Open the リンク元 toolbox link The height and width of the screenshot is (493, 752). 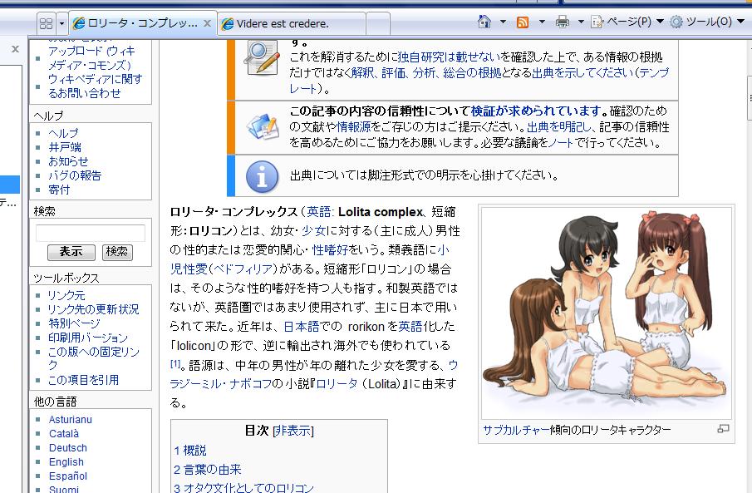[x=66, y=295]
